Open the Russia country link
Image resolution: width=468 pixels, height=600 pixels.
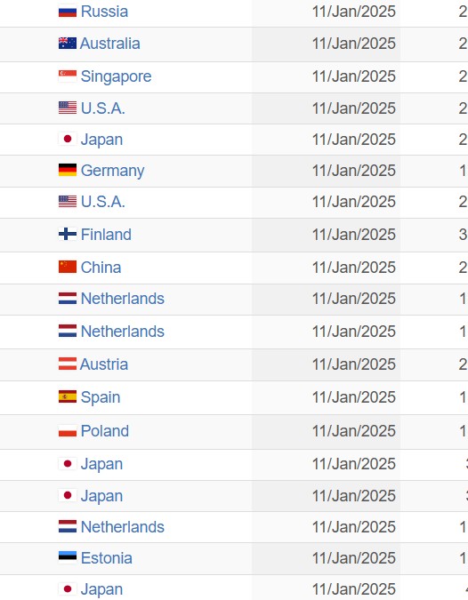click(105, 12)
